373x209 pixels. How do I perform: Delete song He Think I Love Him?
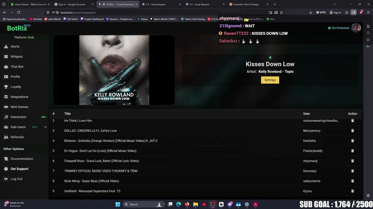[x=352, y=120]
